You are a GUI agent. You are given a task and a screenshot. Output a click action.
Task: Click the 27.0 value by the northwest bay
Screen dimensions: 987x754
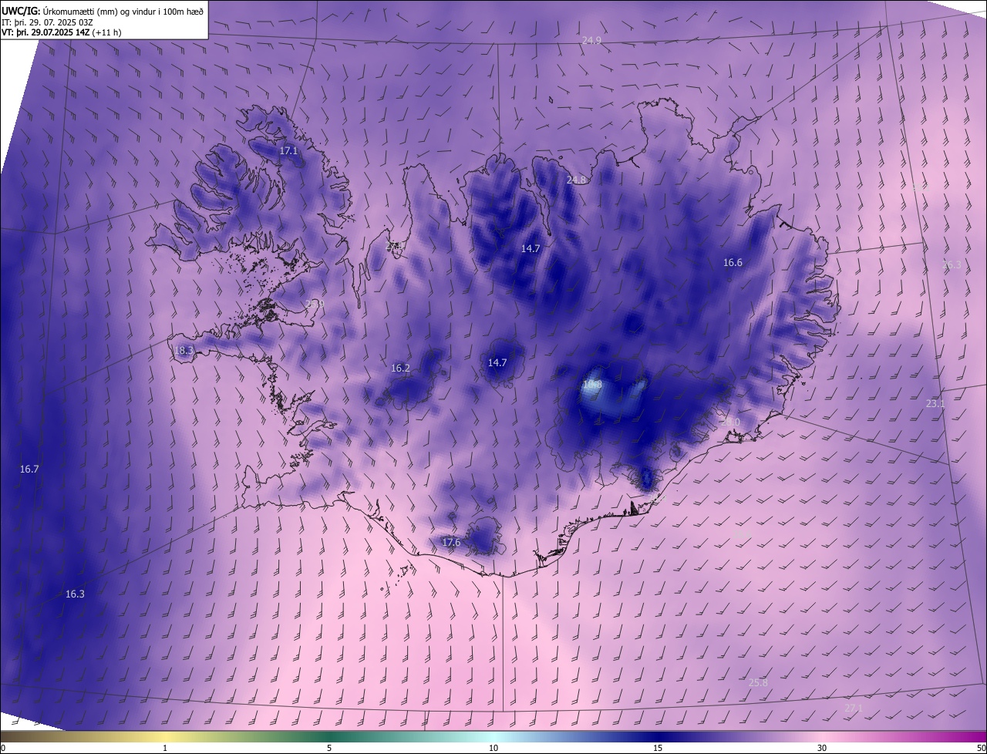(x=395, y=246)
